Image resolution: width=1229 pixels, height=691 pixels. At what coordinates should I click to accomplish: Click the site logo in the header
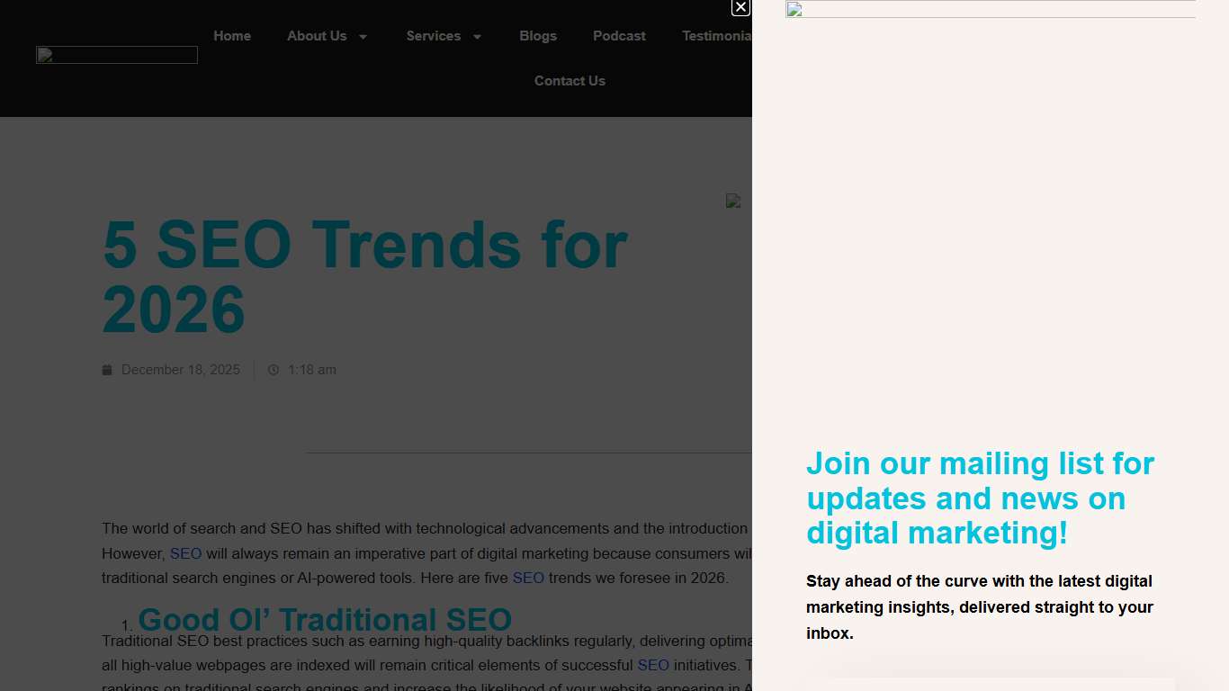coord(116,54)
